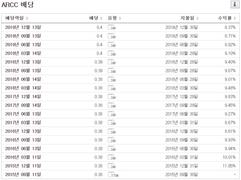Click the 3M icon in 2016년 12월 13일 row
241x180 pixels.
pos(112,131)
